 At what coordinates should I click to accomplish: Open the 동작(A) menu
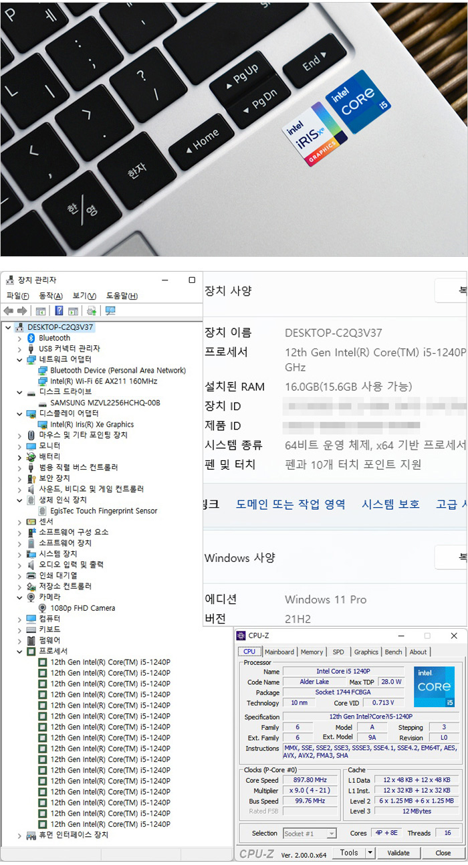(x=51, y=296)
